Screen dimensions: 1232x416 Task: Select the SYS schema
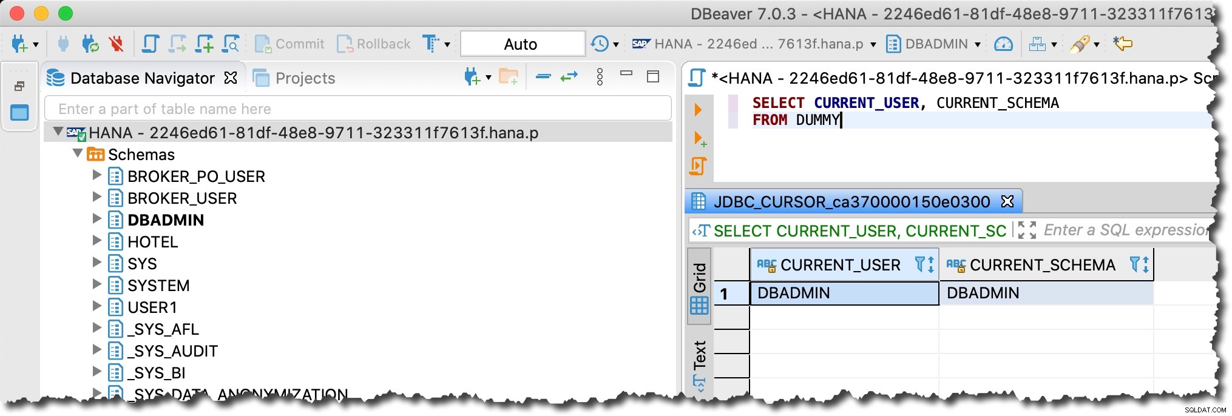click(142, 264)
